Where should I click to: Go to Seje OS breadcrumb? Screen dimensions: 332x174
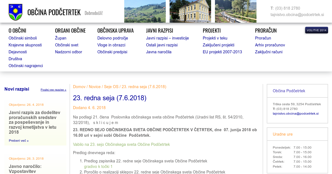[111, 87]
